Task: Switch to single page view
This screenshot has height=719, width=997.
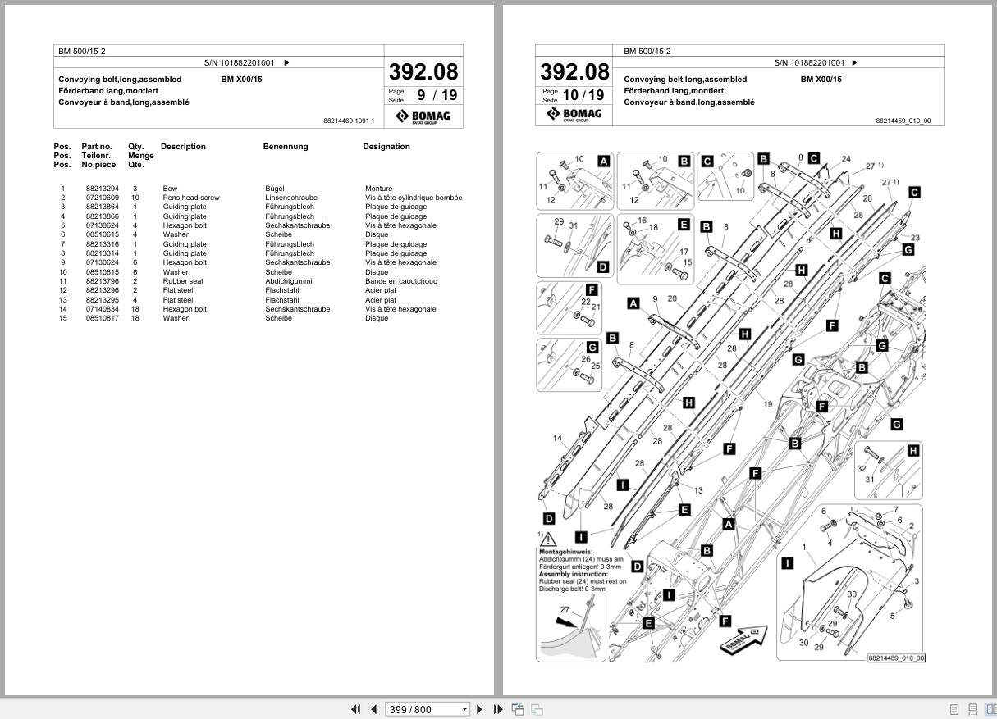Action: [954, 709]
